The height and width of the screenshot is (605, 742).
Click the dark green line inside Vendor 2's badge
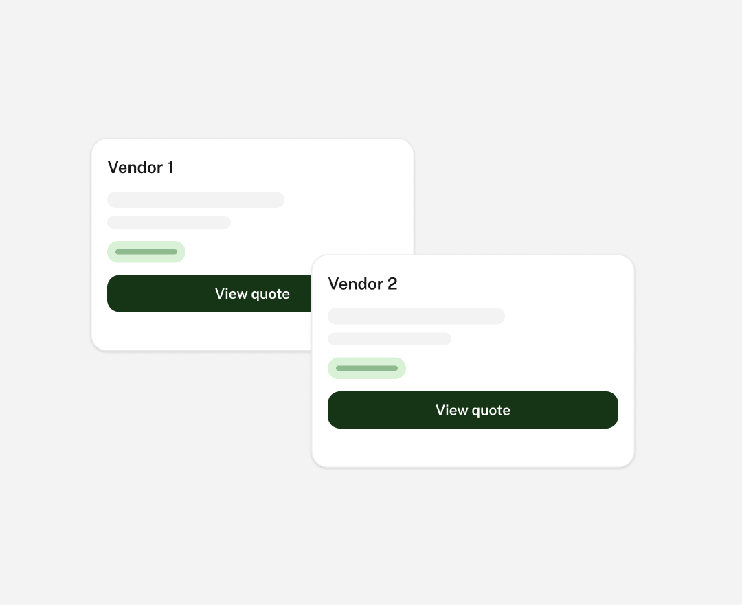(x=367, y=368)
